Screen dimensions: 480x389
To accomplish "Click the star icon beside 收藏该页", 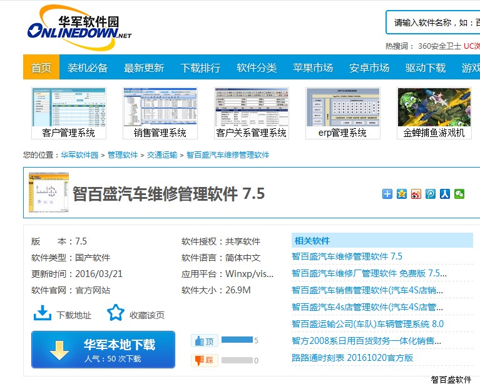I will [116, 313].
